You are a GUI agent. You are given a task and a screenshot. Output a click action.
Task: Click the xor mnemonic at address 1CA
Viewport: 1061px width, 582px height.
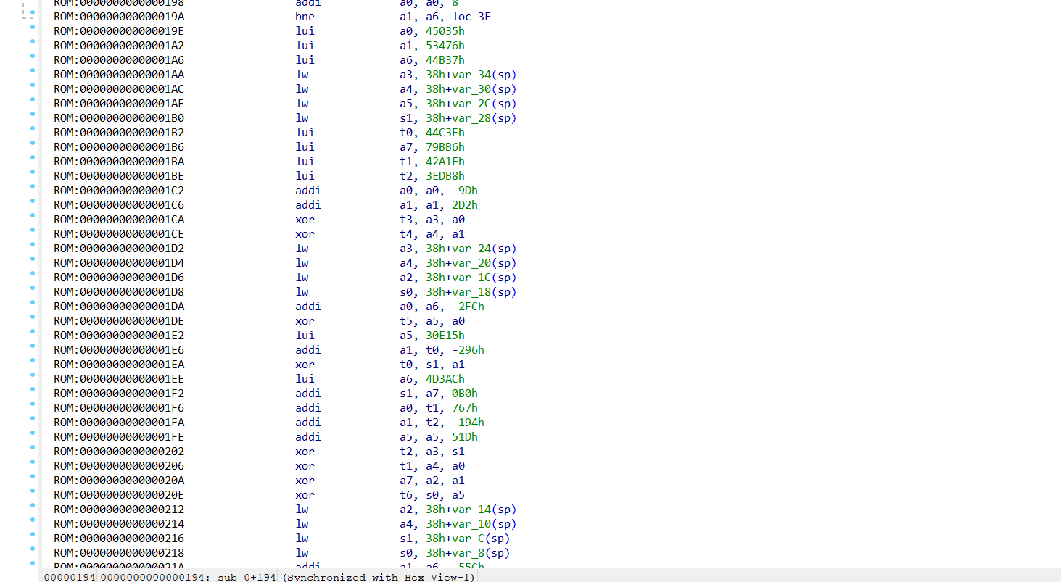point(305,220)
